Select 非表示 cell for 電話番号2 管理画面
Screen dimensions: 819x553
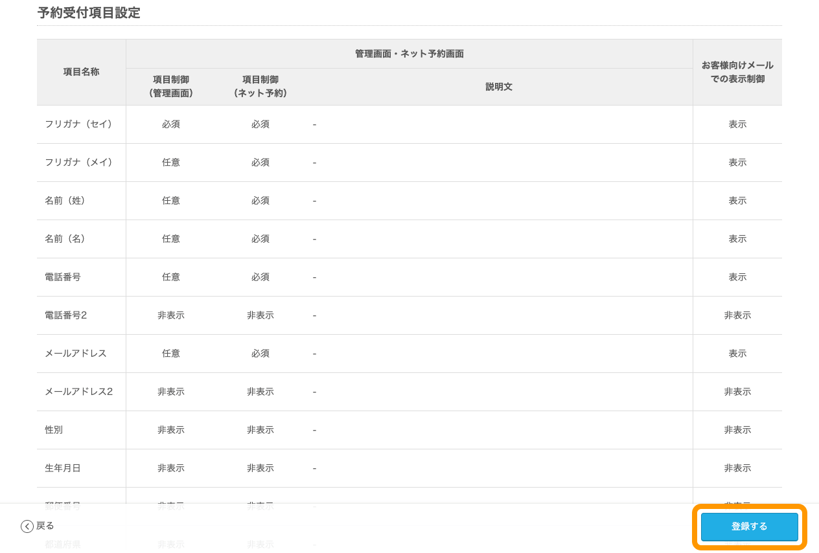[171, 315]
